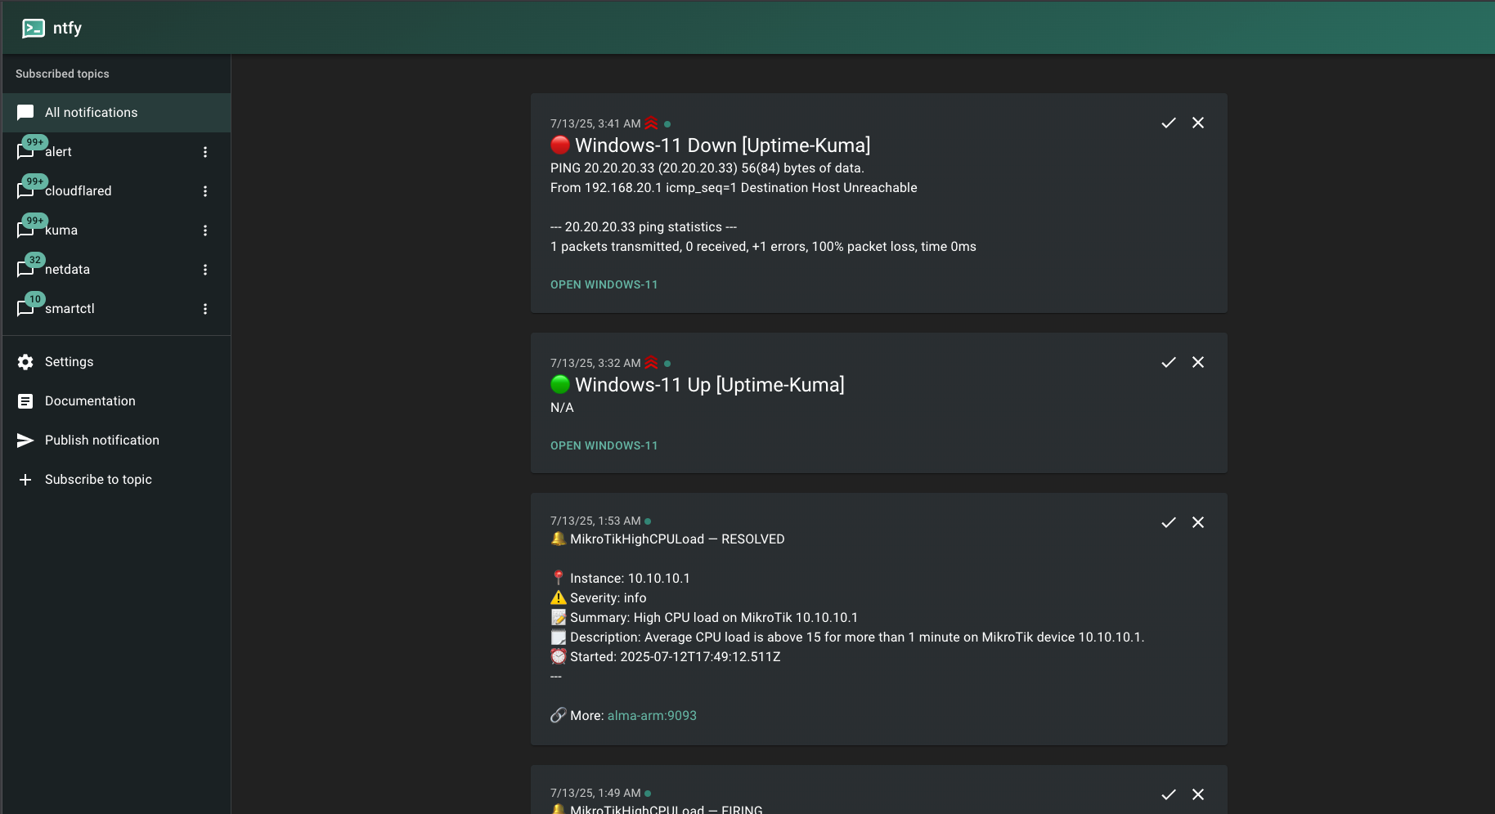The width and height of the screenshot is (1495, 814).
Task: Mark Windows-11 Down notification as read
Action: click(1169, 123)
